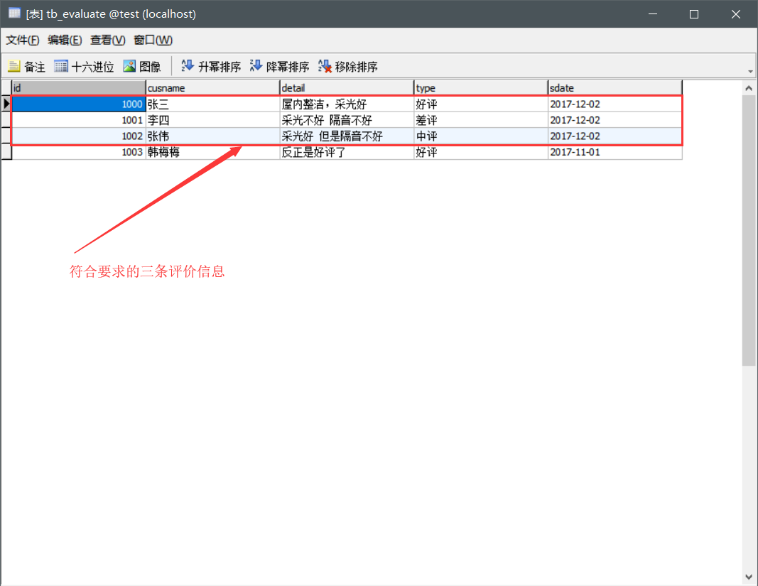Screen dimensions: 758x586
Task: Open the 图像 image viewer
Action: [x=143, y=65]
